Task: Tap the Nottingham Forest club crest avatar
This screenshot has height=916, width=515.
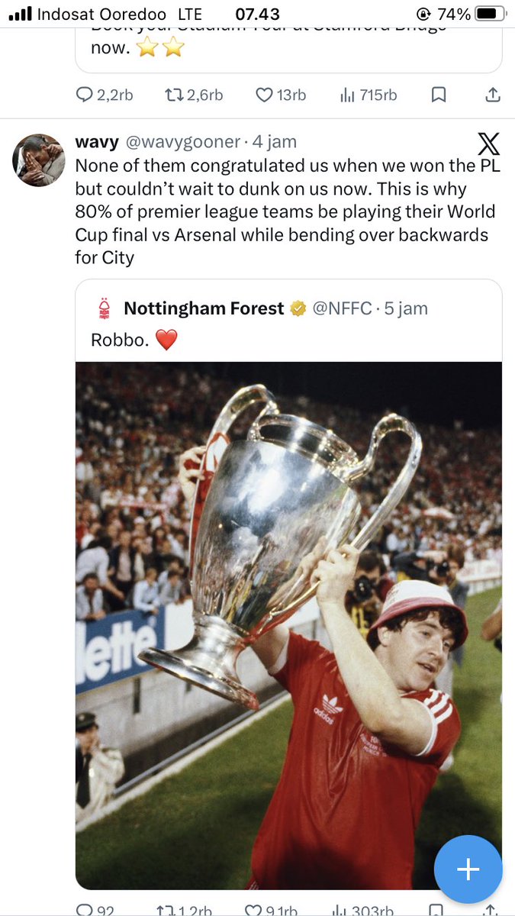Action: click(104, 308)
